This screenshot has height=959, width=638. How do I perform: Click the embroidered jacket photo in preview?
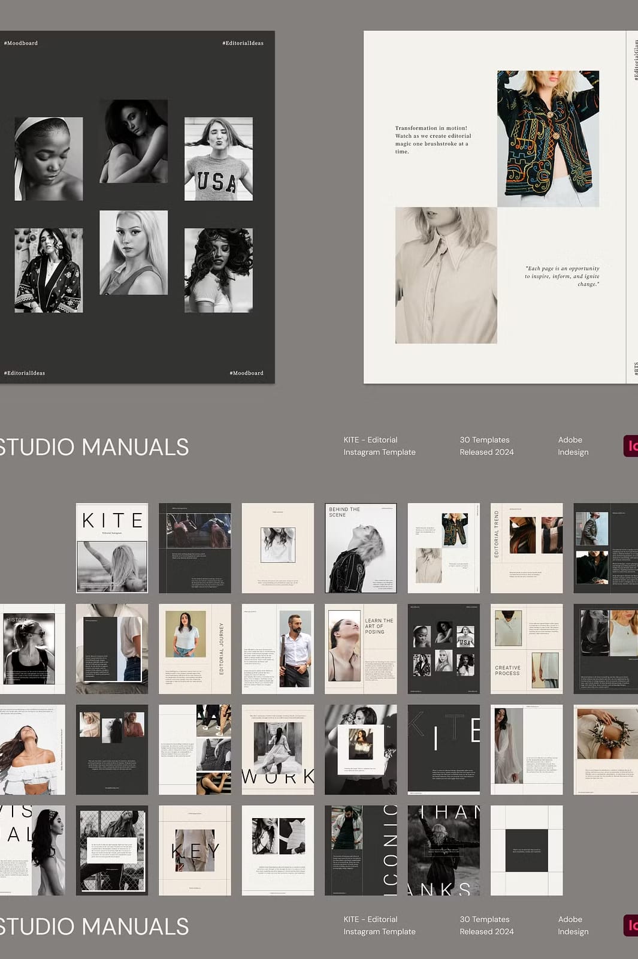pos(548,139)
